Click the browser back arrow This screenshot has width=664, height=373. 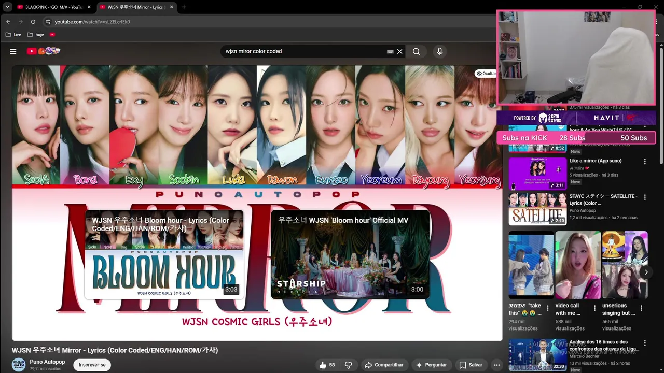click(x=8, y=22)
